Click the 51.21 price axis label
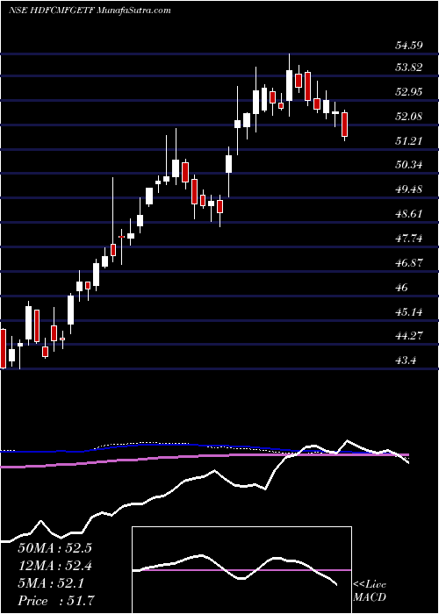The image size is (439, 614). [x=409, y=141]
